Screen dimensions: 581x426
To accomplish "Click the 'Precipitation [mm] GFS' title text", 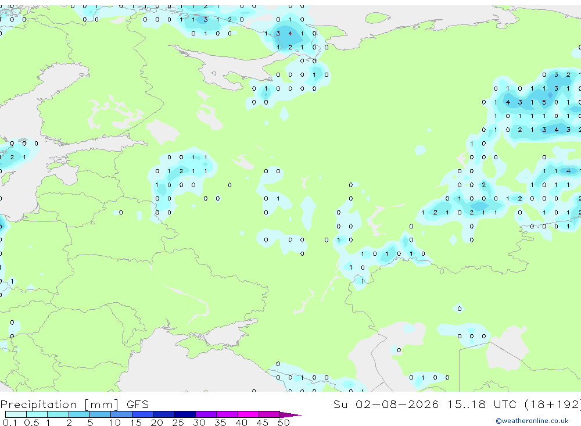I will click(74, 404).
